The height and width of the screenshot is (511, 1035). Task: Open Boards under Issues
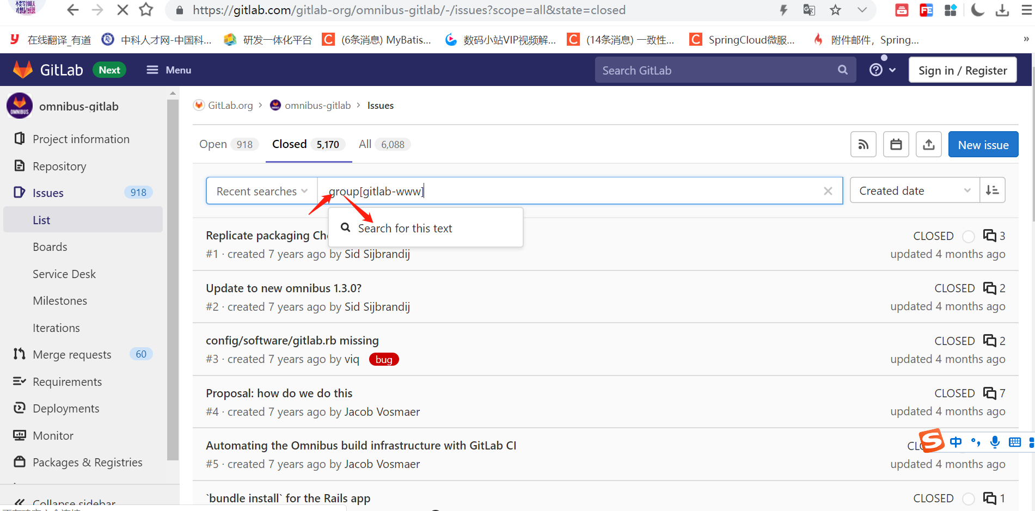click(50, 247)
